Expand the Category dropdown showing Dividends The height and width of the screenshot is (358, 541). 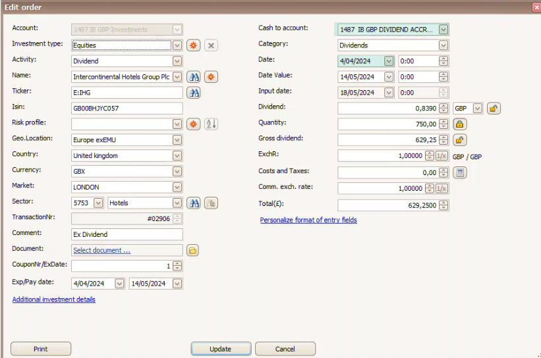click(443, 45)
